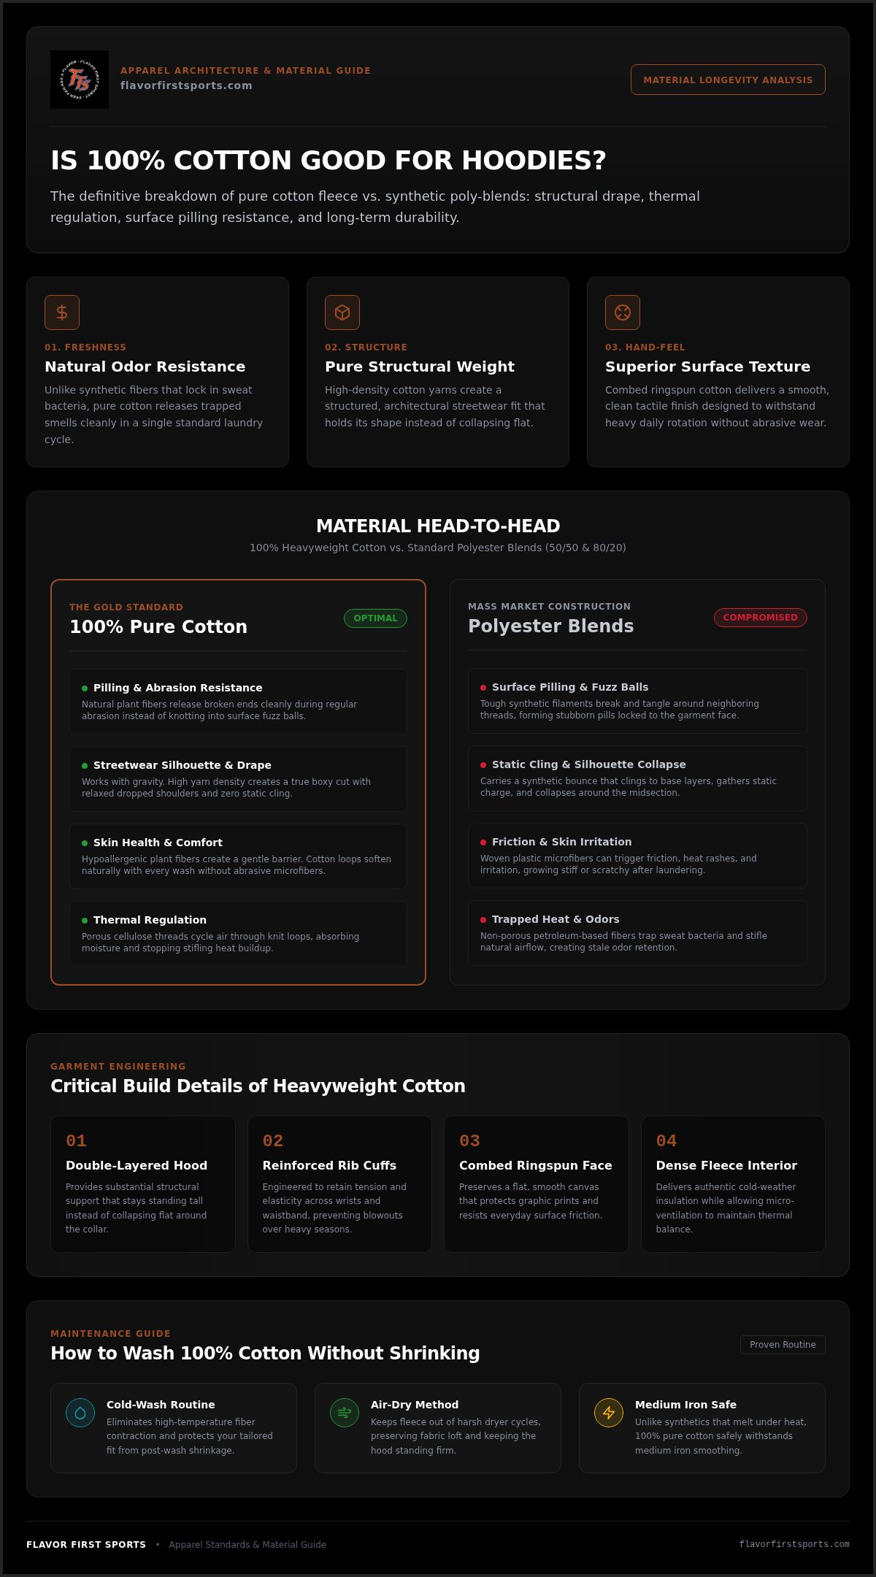Click the green Optimal badge
This screenshot has height=1577, width=876.
(x=375, y=618)
